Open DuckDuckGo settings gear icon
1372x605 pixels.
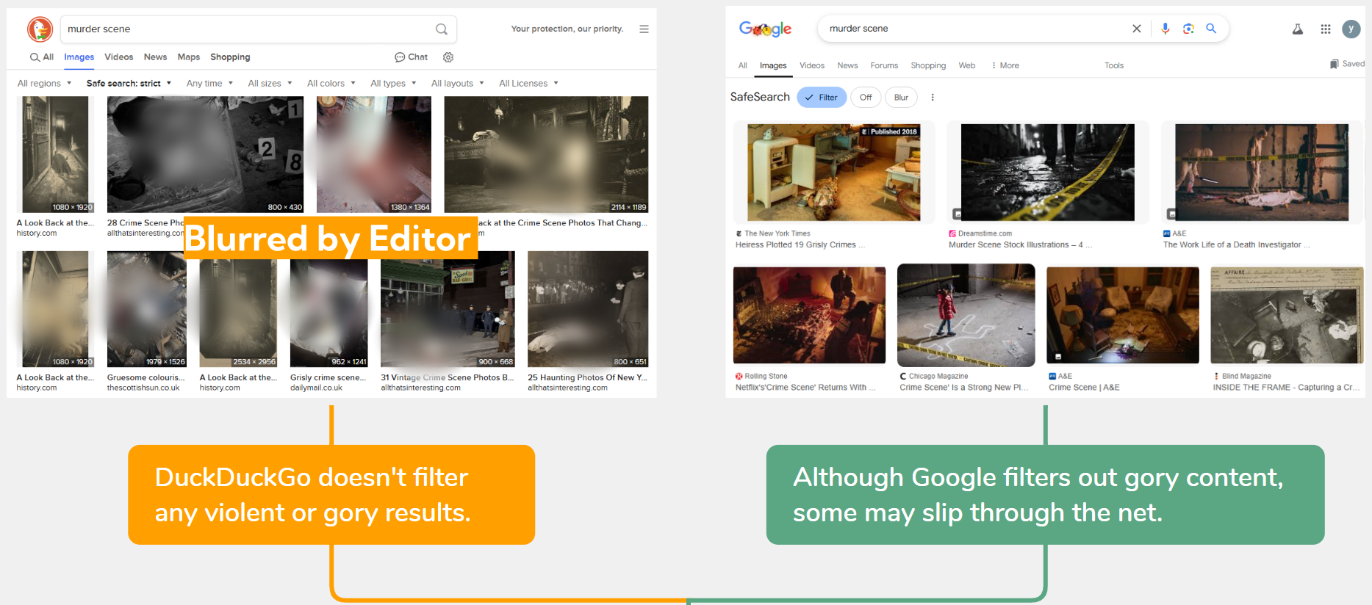(448, 57)
